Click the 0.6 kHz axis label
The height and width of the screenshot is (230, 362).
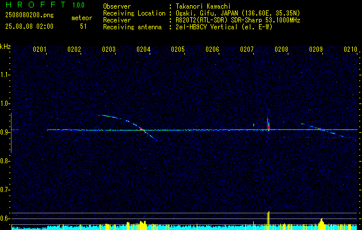[x=5, y=218]
